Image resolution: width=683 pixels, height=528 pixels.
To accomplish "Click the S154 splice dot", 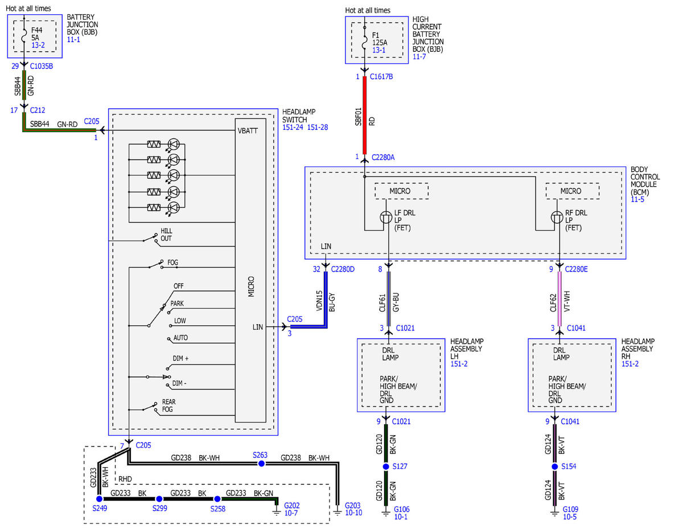I will coord(554,466).
